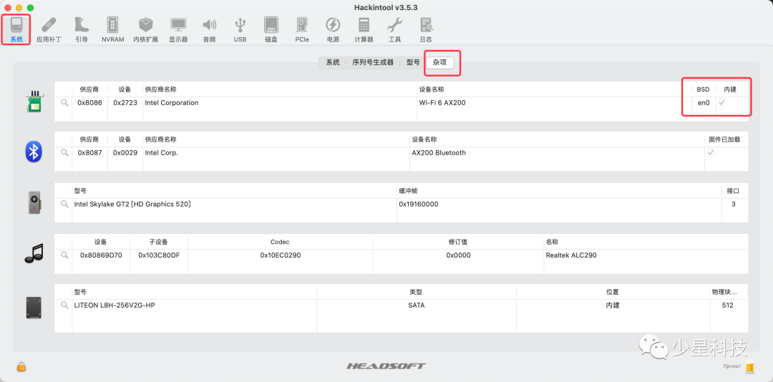This screenshot has height=382, width=773.
Task: Click the HEADSOFT logo link
Action: click(x=386, y=366)
